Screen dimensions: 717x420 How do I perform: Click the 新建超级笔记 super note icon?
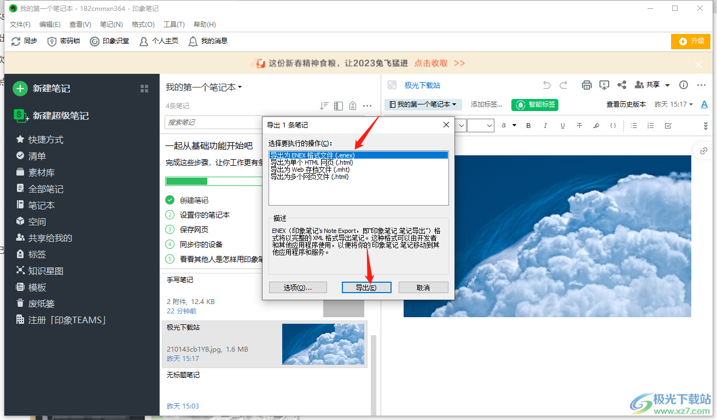[x=21, y=115]
